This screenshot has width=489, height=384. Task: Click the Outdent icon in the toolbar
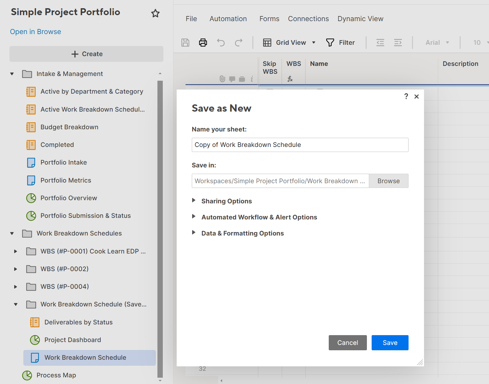[380, 43]
